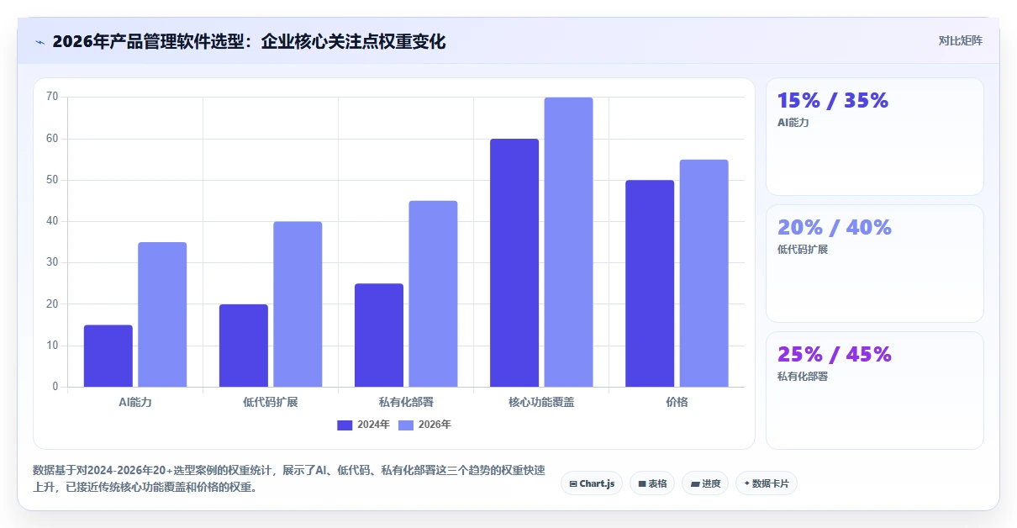Click the 价格 x-axis label
1017x528 pixels.
click(677, 402)
